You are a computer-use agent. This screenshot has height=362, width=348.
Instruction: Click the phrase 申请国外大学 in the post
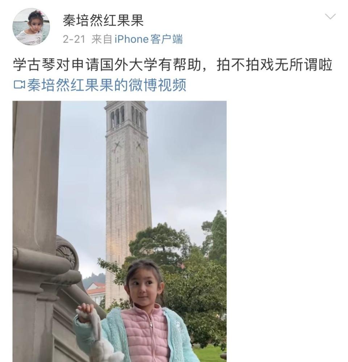tap(115, 65)
